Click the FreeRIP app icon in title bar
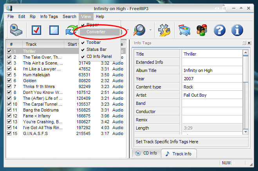 pos(9,8)
